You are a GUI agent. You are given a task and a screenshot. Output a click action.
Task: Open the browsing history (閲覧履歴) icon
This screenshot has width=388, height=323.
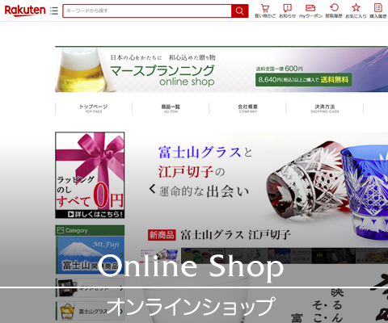click(334, 10)
